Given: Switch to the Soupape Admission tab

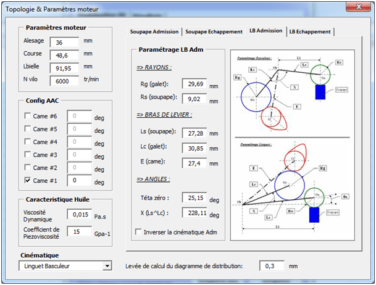Looking at the screenshot, I should [154, 31].
